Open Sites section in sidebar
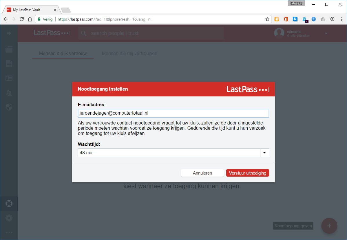Screen dimensions: 347x240 point(9,49)
